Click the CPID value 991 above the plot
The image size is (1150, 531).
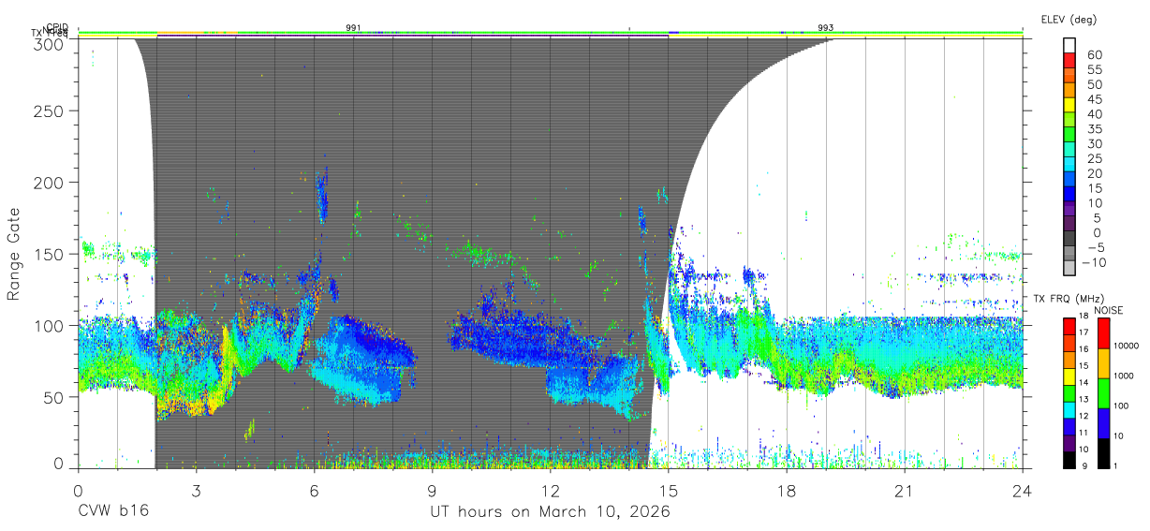(353, 28)
